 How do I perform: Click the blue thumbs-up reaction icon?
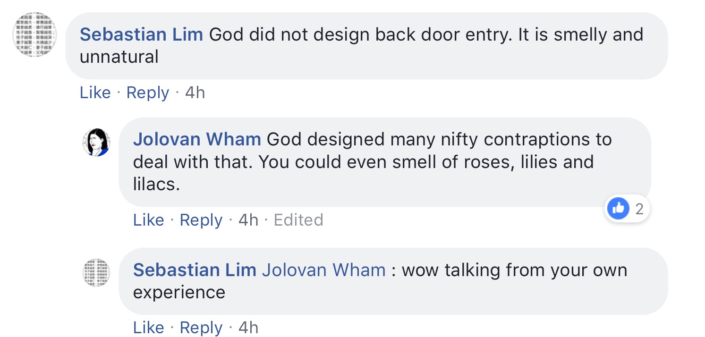pyautogui.click(x=618, y=208)
